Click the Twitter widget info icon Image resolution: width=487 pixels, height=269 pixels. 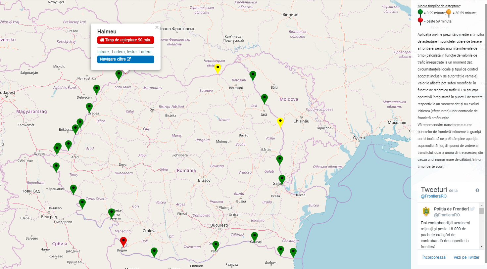(x=477, y=190)
